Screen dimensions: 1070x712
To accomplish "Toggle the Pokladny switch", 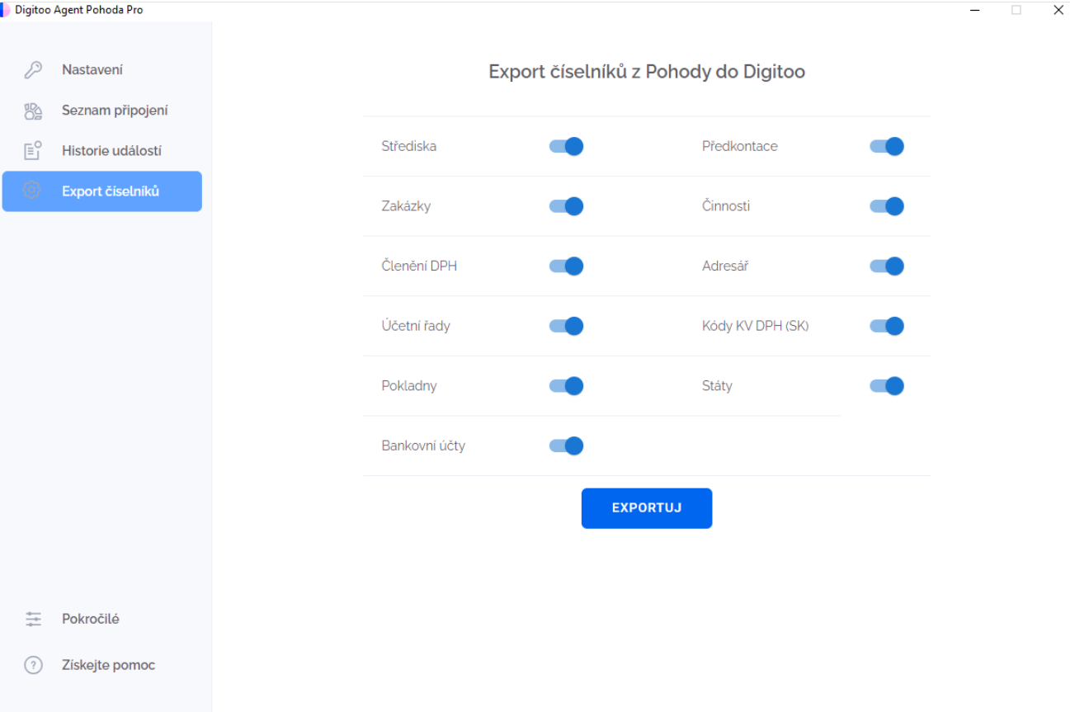I will pyautogui.click(x=566, y=386).
